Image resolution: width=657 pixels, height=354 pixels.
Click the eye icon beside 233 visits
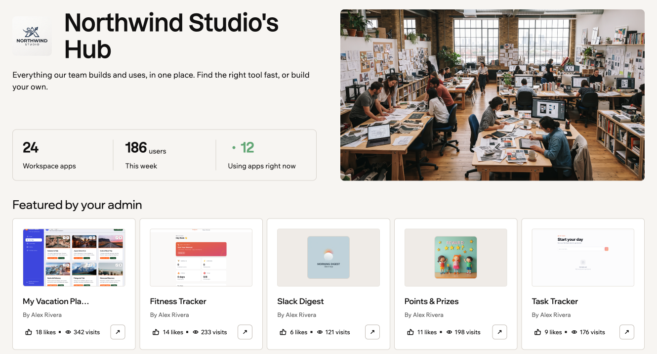[196, 332]
